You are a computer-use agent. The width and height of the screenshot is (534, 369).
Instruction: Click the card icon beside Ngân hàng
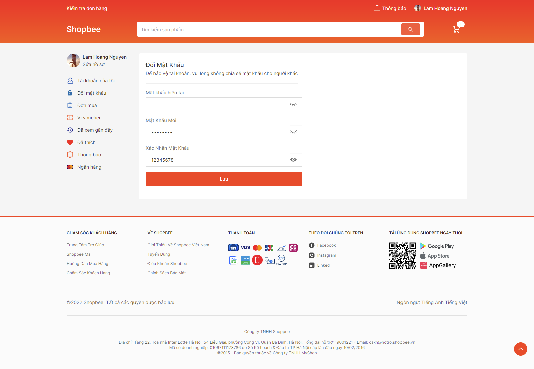click(x=70, y=167)
